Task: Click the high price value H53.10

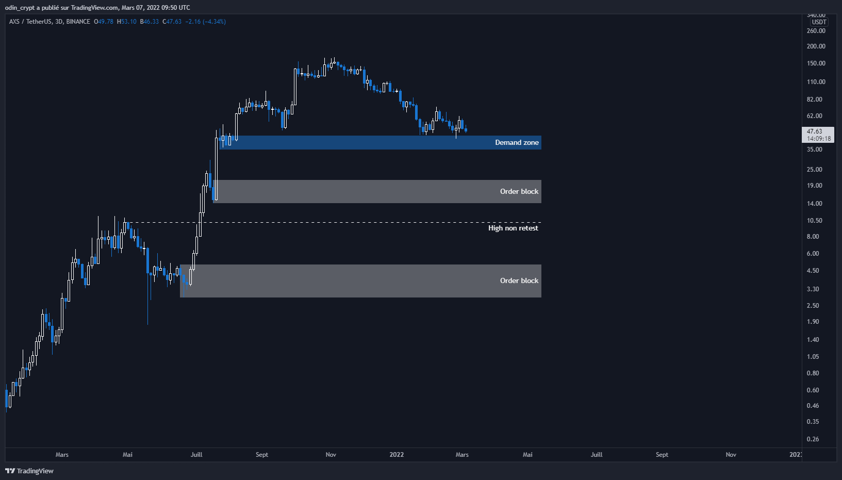Action: tap(127, 22)
